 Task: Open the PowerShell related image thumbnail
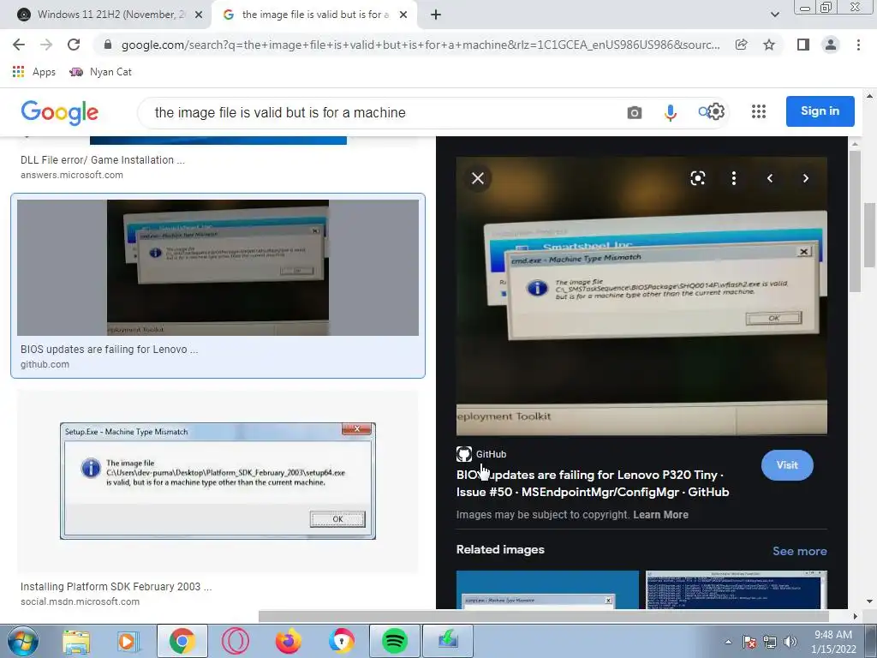(x=736, y=589)
